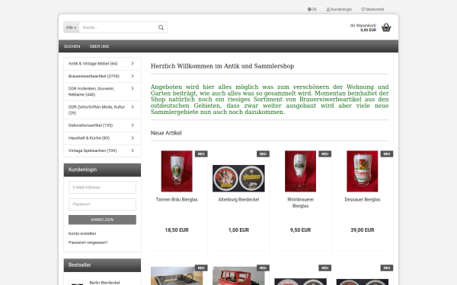The width and height of the screenshot is (457, 285).
Task: Follow the Konto erstellen link
Action: coord(82,233)
